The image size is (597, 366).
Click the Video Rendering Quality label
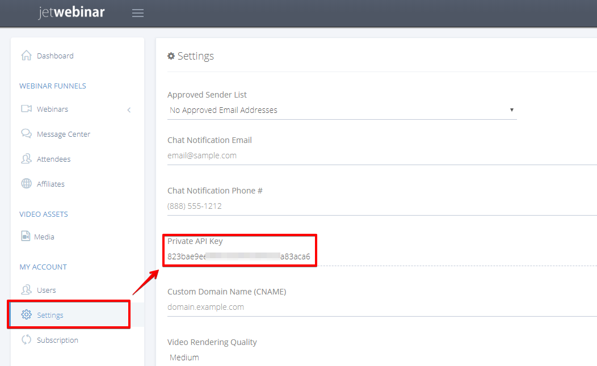click(x=212, y=342)
